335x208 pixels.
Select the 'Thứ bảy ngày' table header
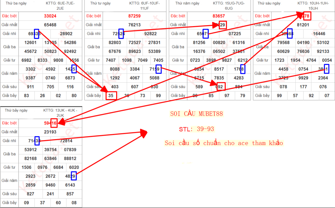(x=16, y=111)
